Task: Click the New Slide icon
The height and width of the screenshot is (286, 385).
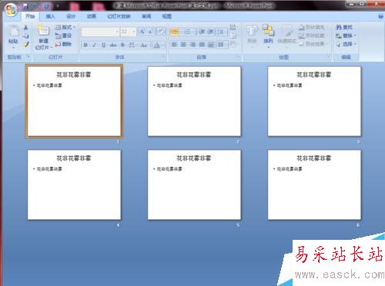Action: (x=44, y=31)
